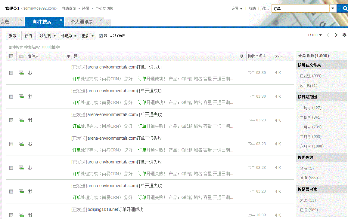Check the select-all checkbox in header
This screenshot has width=348, height=219.
pyautogui.click(x=11, y=56)
